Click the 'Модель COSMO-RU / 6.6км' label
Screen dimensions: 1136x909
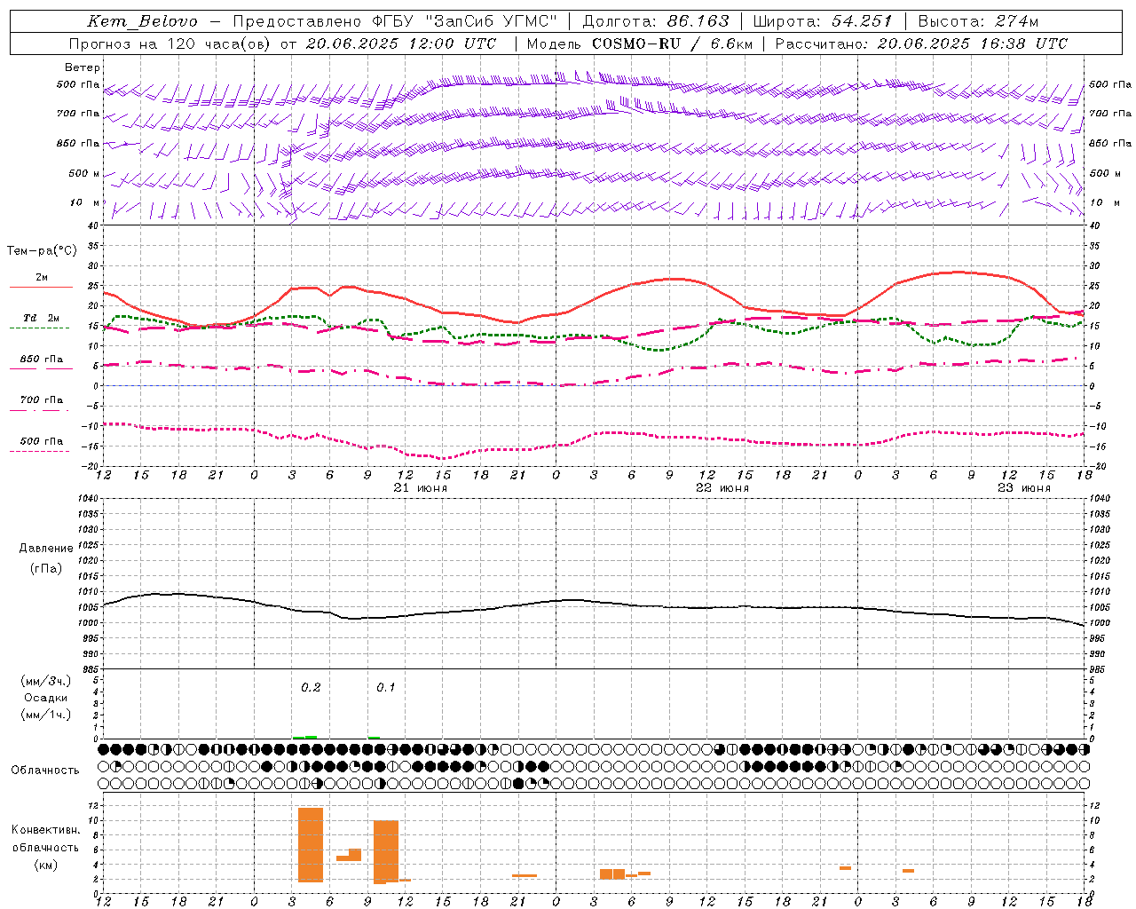[640, 43]
